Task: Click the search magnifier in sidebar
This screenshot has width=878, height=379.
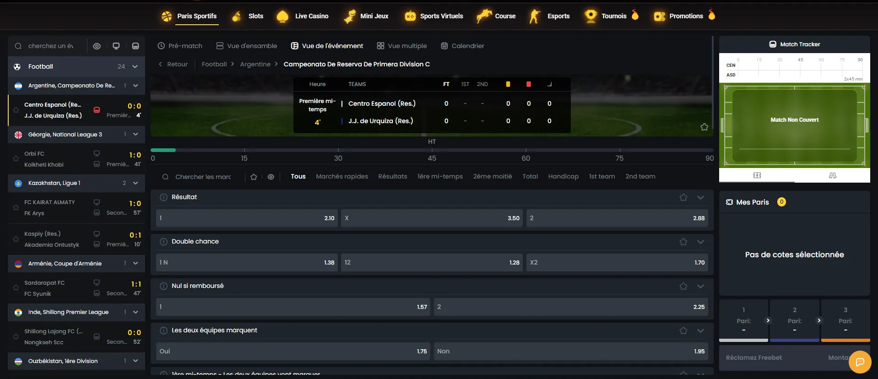Action: 18,46
